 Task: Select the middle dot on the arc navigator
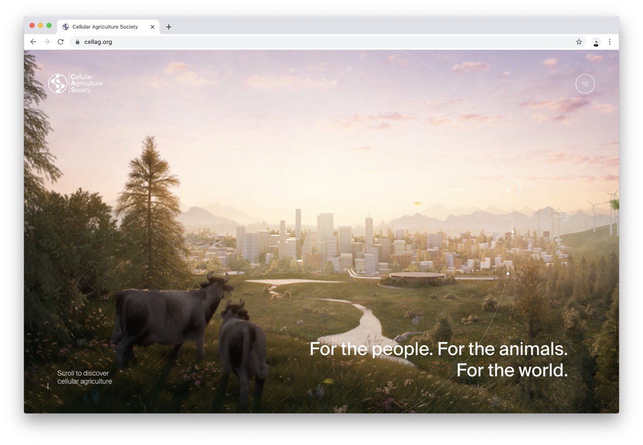512,232
